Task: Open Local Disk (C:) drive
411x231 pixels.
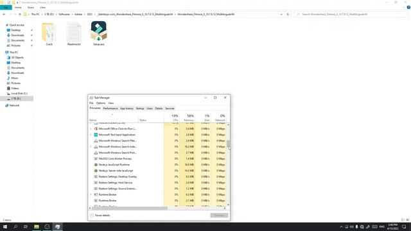Action: (x=19, y=94)
